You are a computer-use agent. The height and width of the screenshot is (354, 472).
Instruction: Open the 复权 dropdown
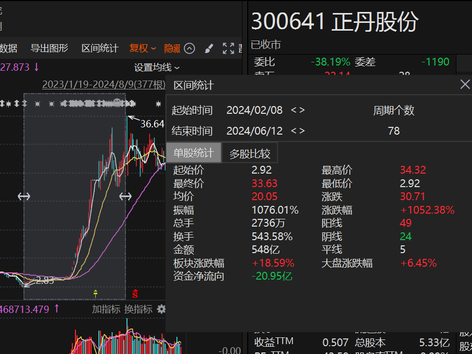click(x=143, y=48)
